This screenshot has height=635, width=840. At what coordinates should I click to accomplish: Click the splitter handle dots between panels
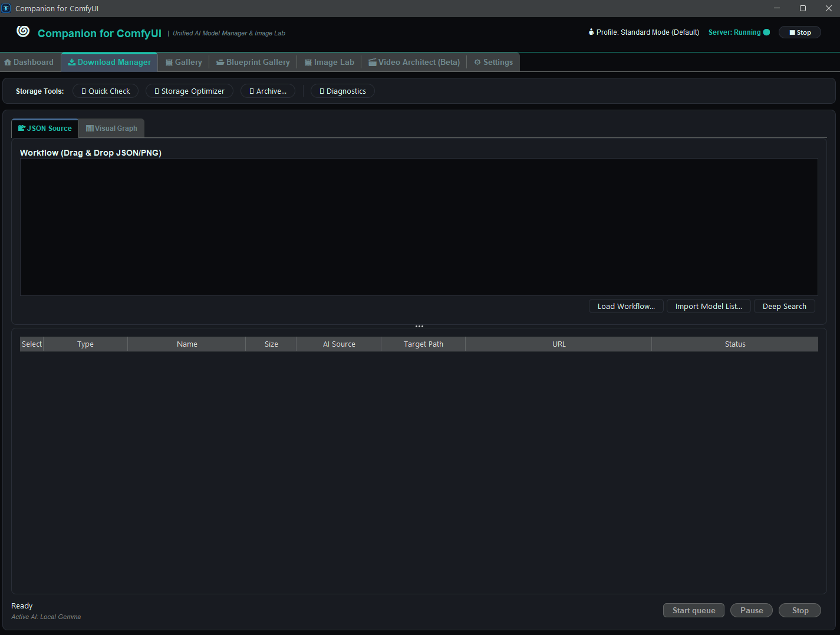(x=419, y=326)
